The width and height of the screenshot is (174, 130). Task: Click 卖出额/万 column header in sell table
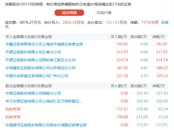point(138,86)
